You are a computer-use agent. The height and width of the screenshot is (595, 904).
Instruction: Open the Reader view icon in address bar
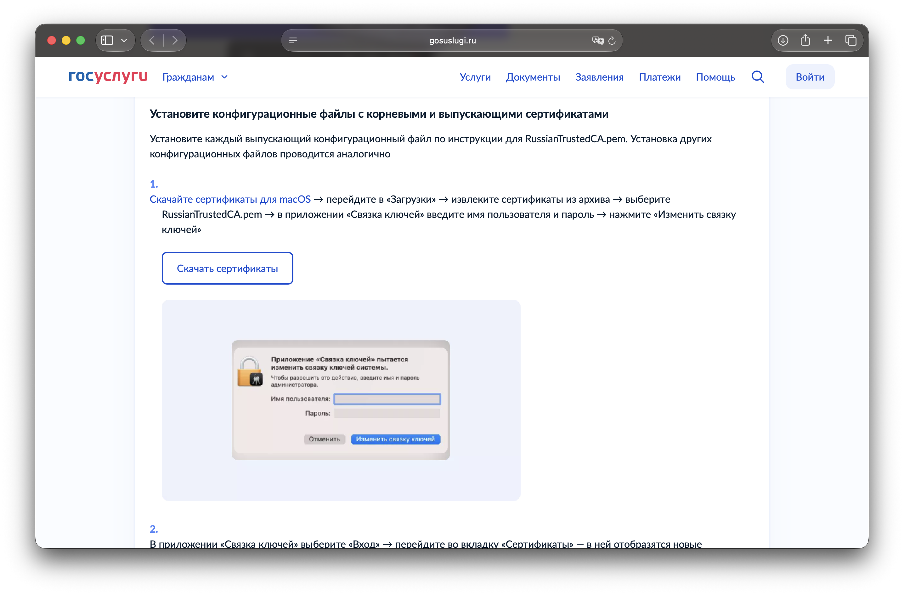click(x=293, y=40)
